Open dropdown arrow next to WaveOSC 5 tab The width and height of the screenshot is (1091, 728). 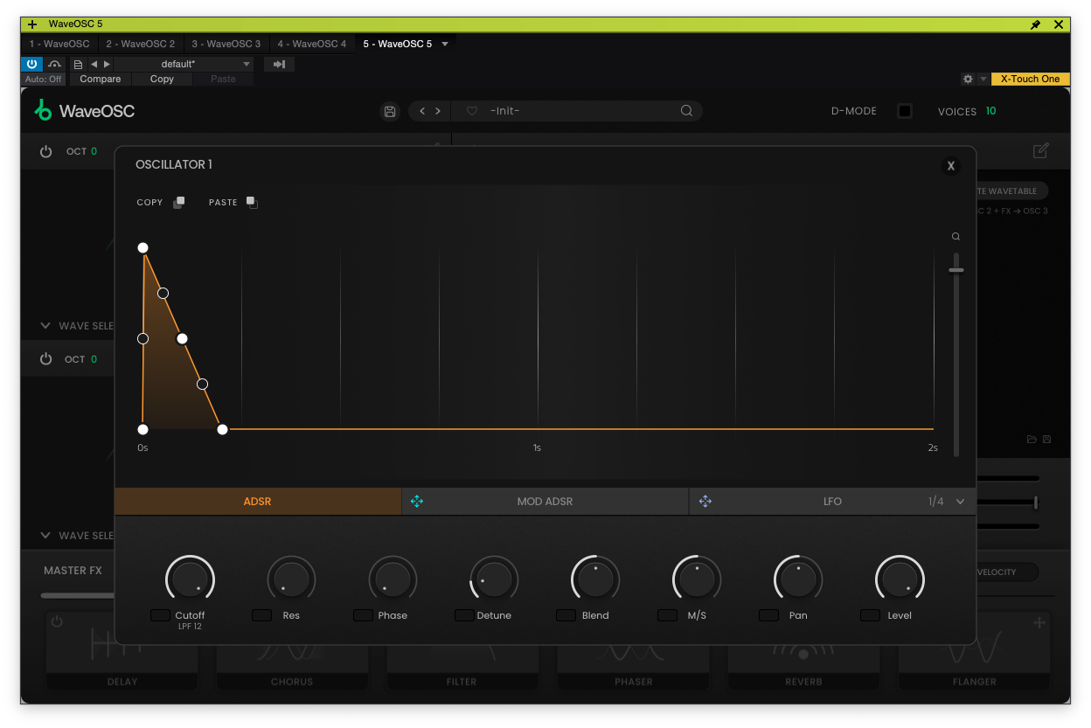(445, 44)
